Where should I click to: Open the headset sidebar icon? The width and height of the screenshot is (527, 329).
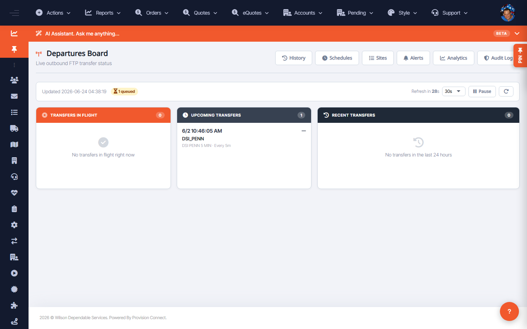(14, 177)
